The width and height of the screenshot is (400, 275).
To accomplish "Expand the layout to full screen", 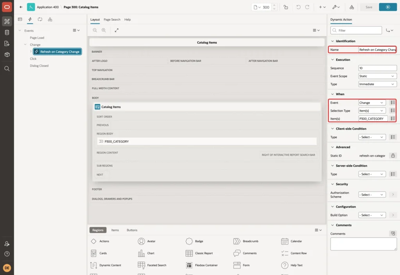I will (x=116, y=30).
